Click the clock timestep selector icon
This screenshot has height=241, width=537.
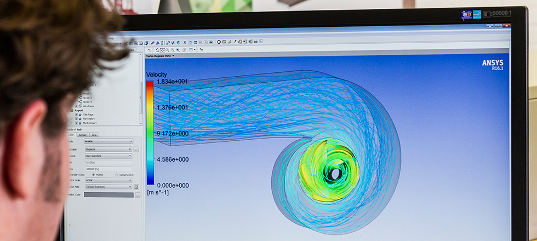coord(219,42)
